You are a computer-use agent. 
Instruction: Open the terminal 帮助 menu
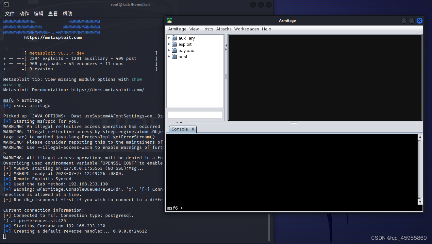(67, 14)
